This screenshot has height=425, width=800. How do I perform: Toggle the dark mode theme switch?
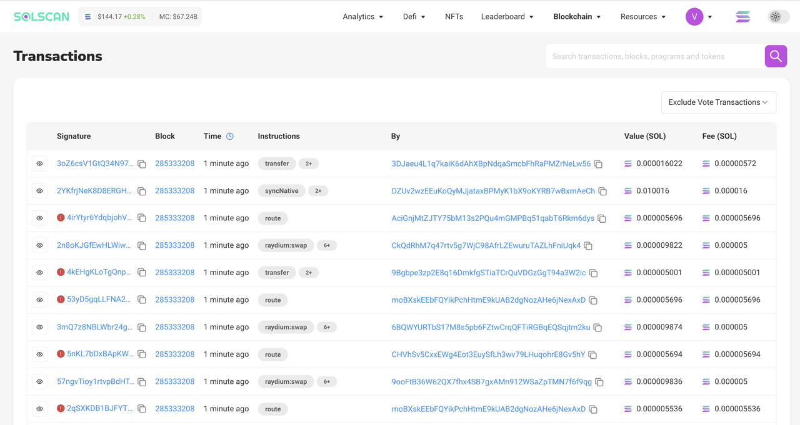(778, 17)
